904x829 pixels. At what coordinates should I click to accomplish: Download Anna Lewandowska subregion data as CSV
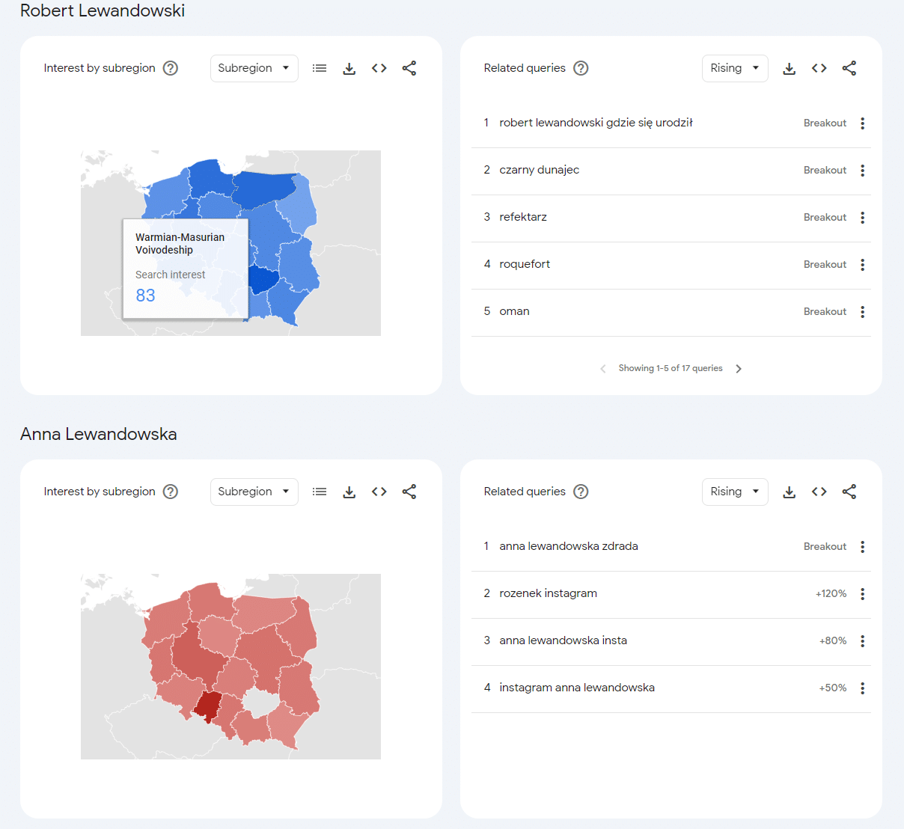coord(349,492)
